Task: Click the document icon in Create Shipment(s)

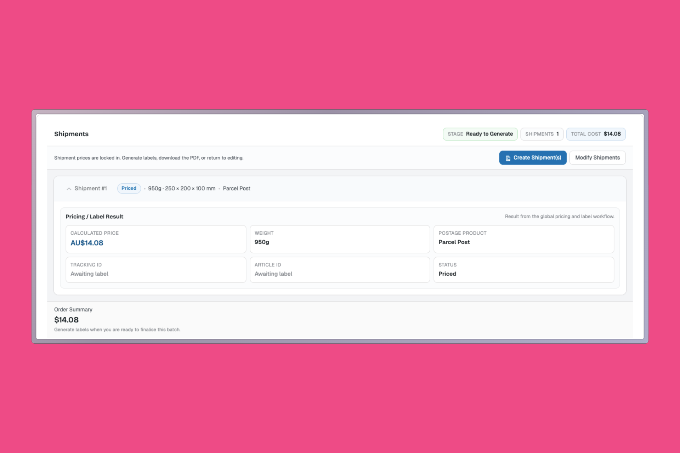Action: click(x=508, y=158)
